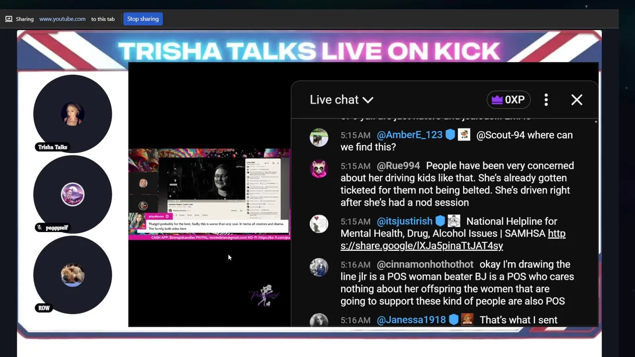Click itsjustirish's member badge icon
Screen dimensions: 635x357
tap(454, 221)
